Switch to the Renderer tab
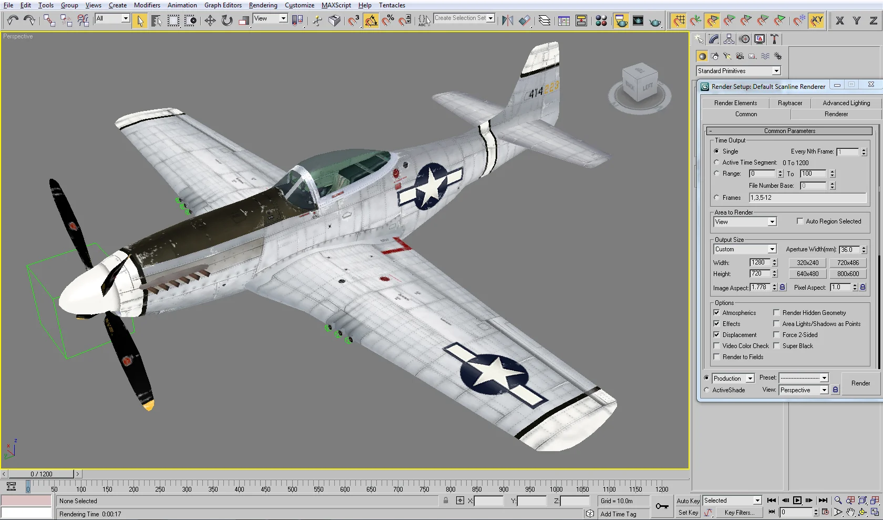 tap(836, 114)
